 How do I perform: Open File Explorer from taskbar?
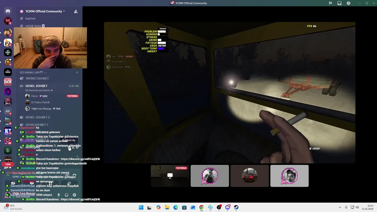(x=167, y=207)
